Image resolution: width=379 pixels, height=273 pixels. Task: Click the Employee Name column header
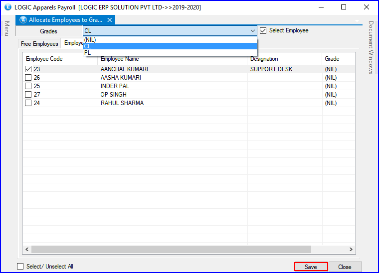click(x=173, y=59)
